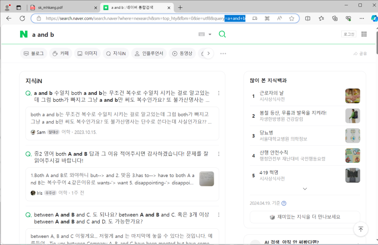Open a new browser tab
This screenshot has height=245, width=378.
coord(180,8)
